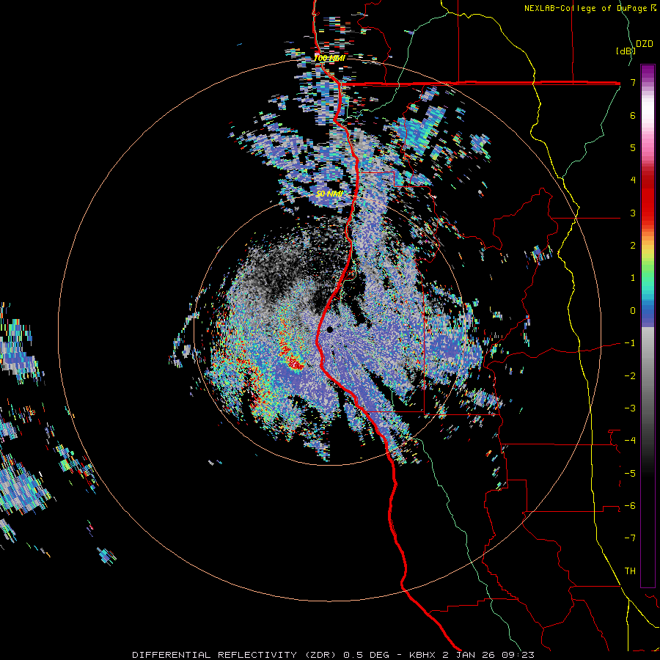The width and height of the screenshot is (660, 660).
Task: Click the [dB] unit label
Action: pyautogui.click(x=626, y=51)
